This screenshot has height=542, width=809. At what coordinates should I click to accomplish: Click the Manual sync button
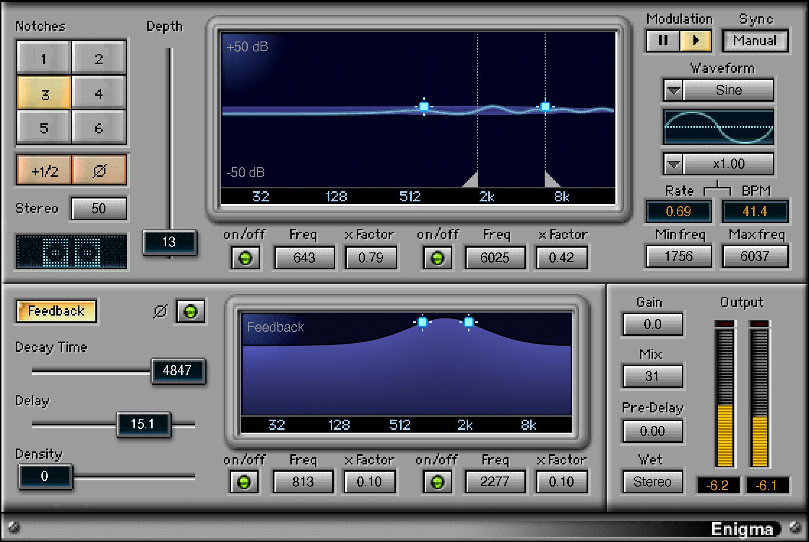click(754, 41)
